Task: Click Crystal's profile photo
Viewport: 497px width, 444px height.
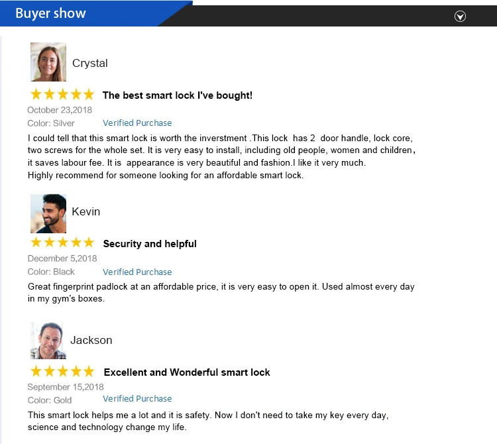Action: [x=48, y=62]
